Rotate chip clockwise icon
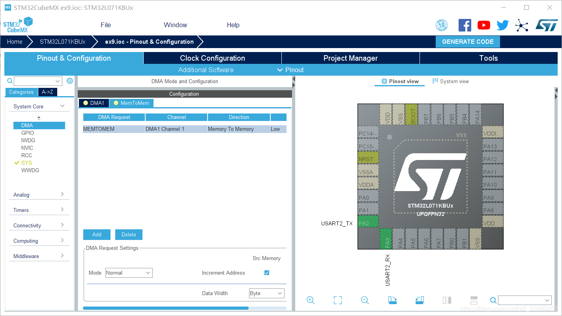This screenshot has height=316, width=562. [x=392, y=300]
